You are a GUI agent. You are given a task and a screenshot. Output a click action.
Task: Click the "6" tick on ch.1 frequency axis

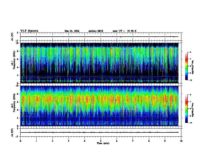(x=18, y=59)
